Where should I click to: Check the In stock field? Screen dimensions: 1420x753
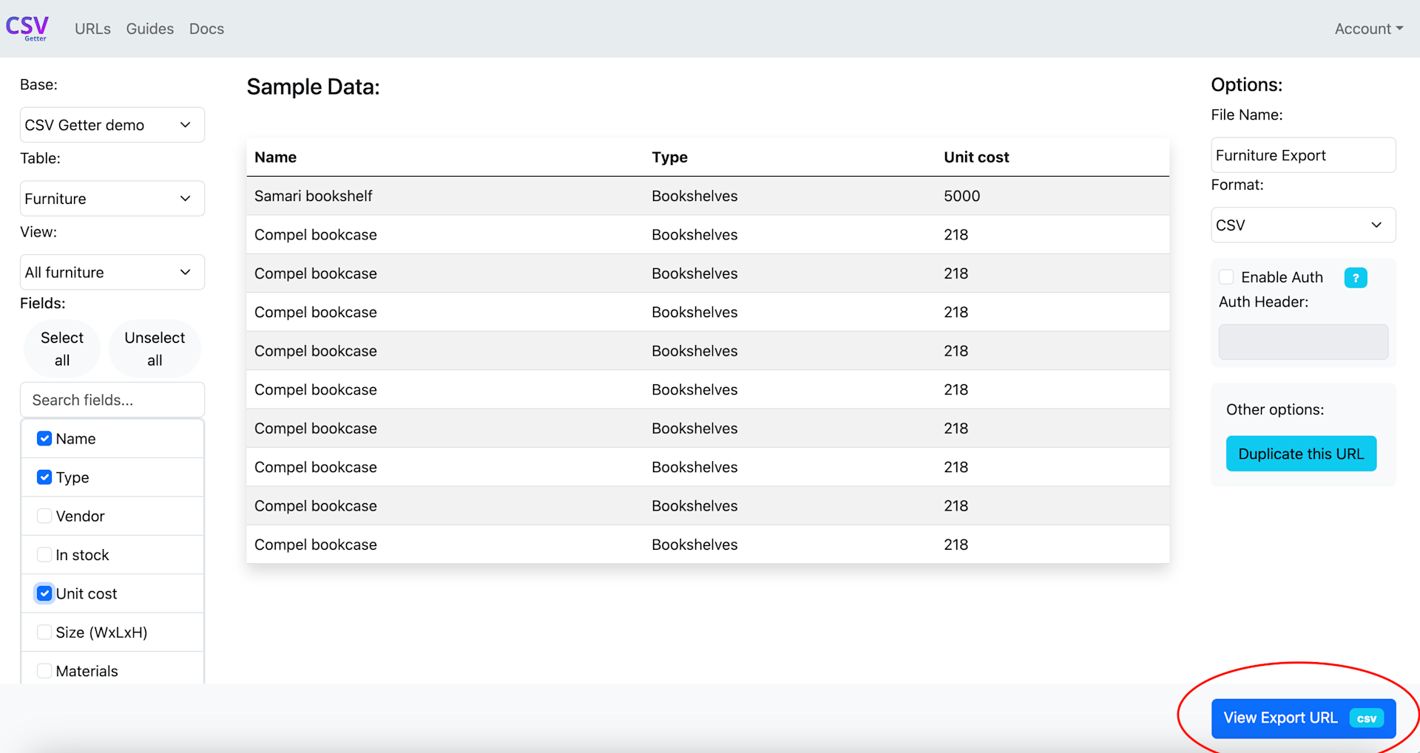(44, 554)
